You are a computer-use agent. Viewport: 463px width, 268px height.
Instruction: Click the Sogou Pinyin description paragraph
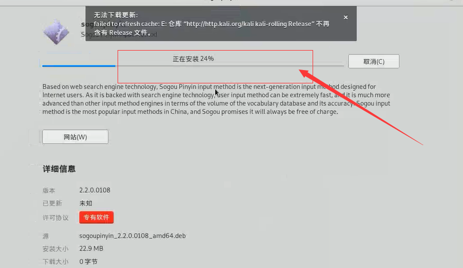pyautogui.click(x=216, y=99)
